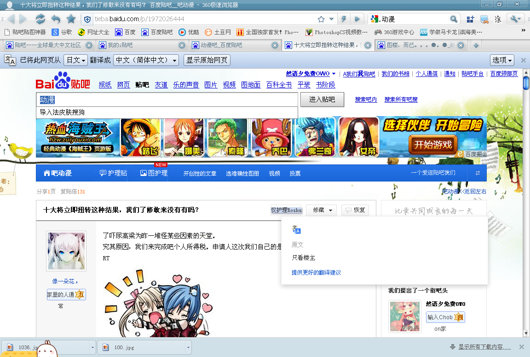Viewport: 530px width, 357px height.
Task: Click the 恢复 reply button
Action: 355,210
